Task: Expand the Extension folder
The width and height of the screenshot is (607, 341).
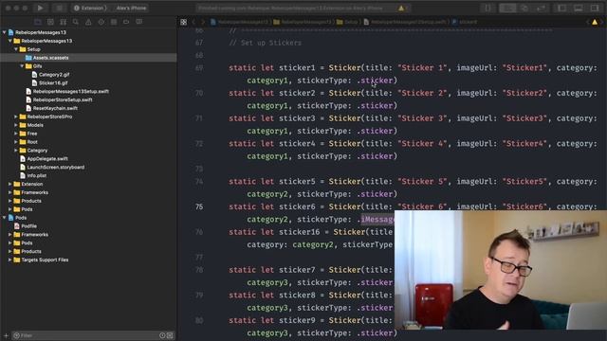Action: [x=10, y=184]
